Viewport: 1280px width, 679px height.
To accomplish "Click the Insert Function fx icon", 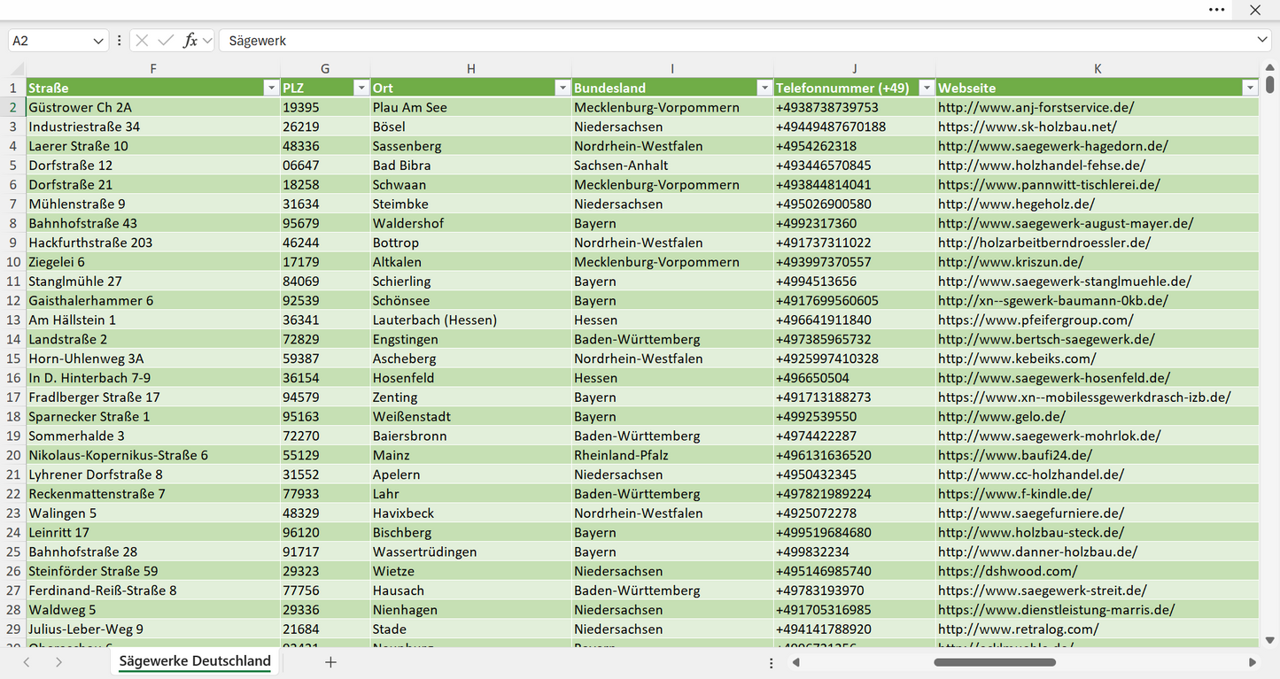I will pyautogui.click(x=190, y=41).
